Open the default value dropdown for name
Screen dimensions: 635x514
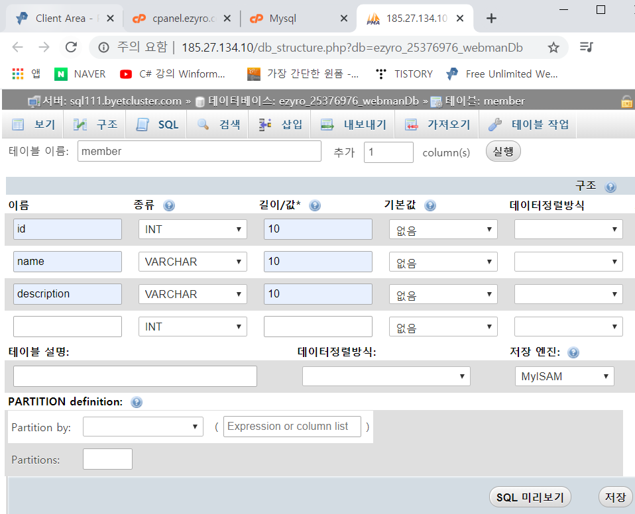pos(443,262)
